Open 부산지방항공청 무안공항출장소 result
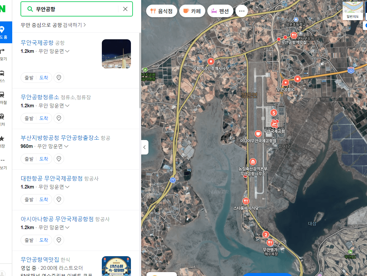Screen dimensions: 367x276 point(60,138)
